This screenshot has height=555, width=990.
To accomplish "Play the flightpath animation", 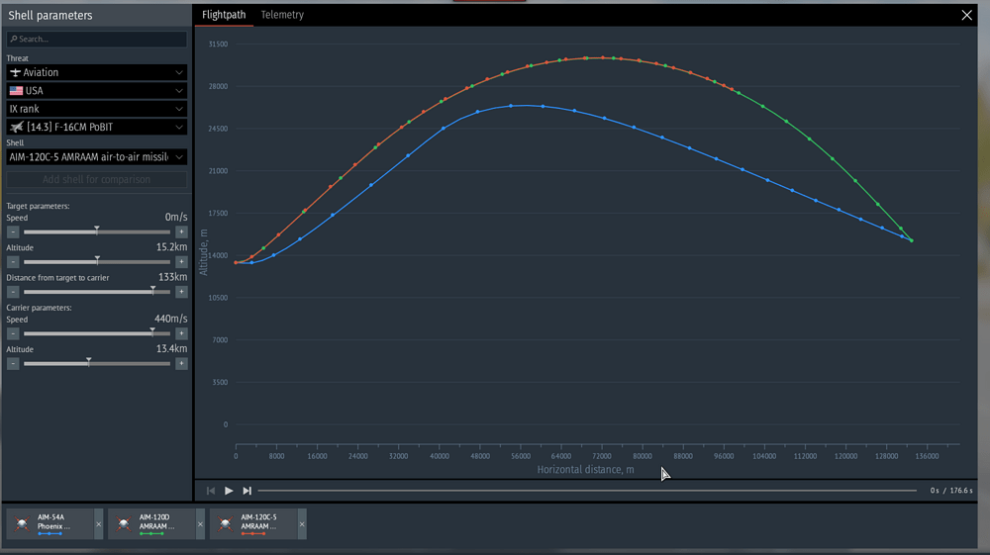I will (229, 491).
